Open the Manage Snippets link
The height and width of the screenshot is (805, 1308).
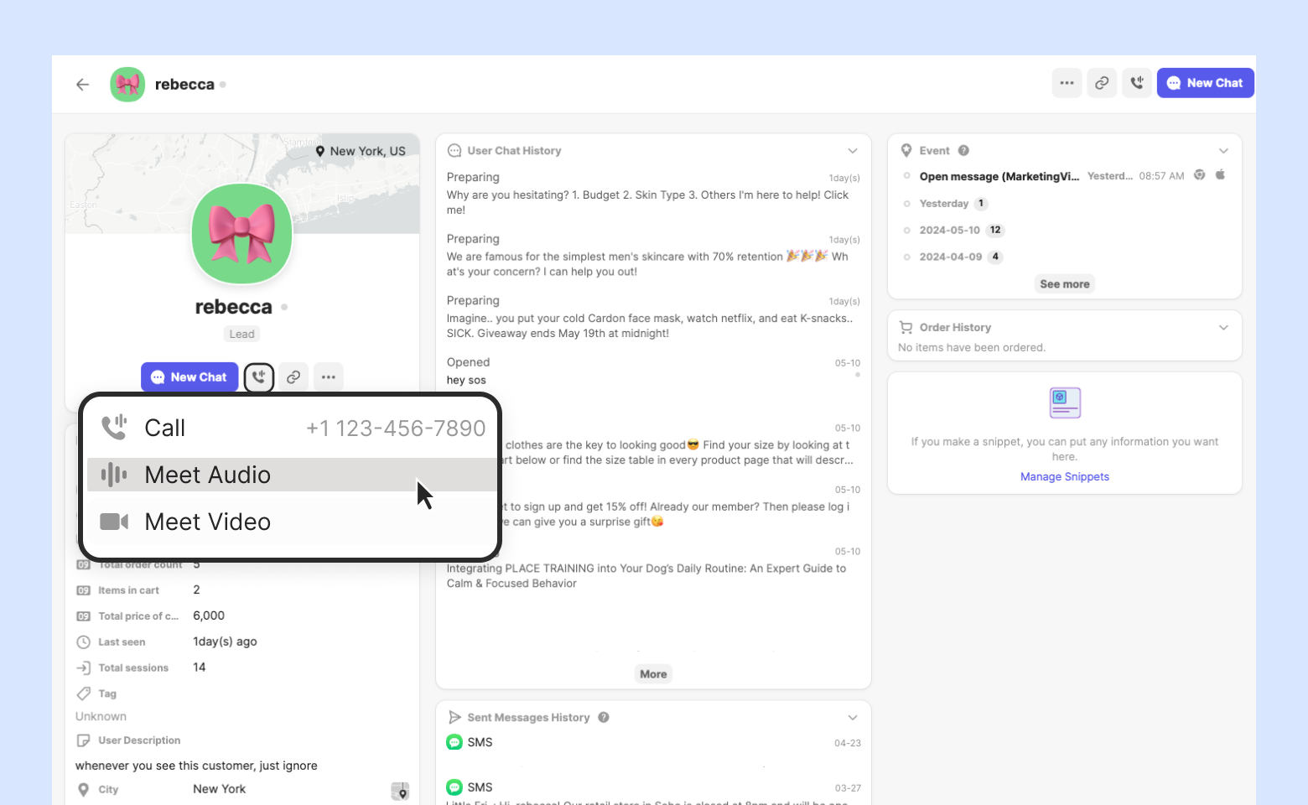[1065, 477]
